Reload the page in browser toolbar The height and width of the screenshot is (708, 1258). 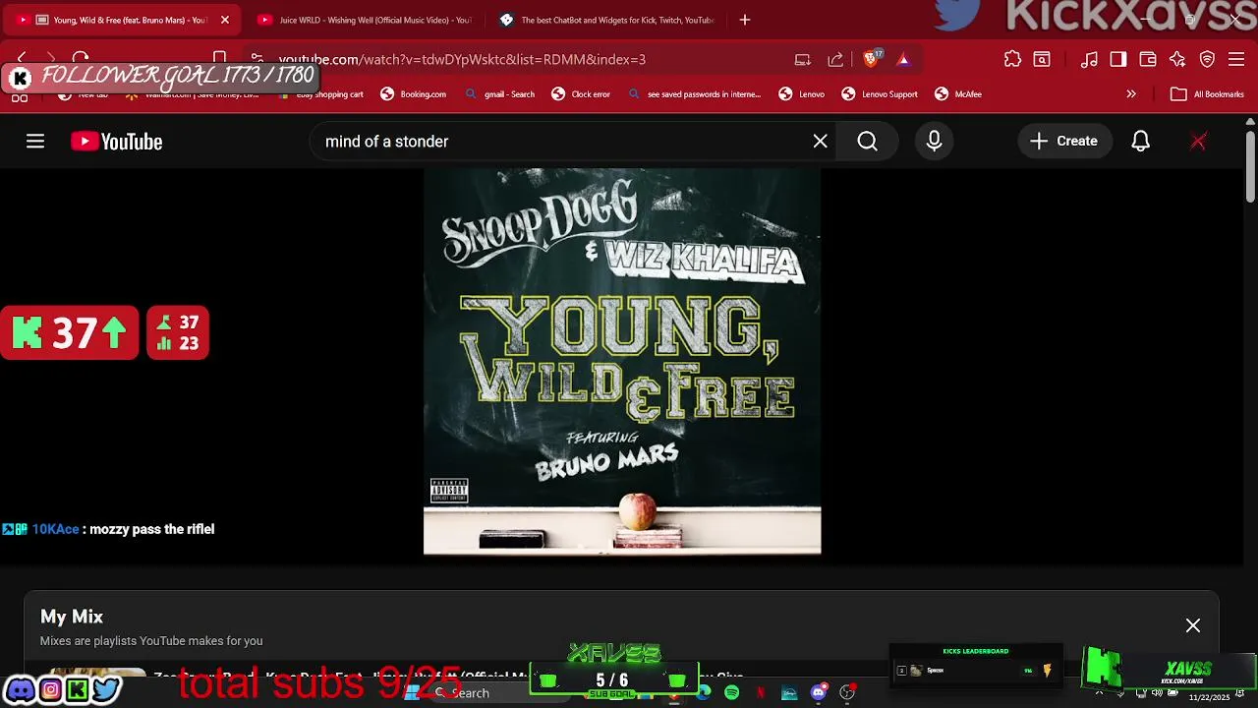tap(81, 59)
